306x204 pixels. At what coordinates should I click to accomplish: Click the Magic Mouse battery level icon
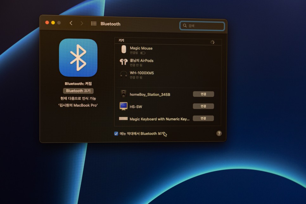click(143, 53)
